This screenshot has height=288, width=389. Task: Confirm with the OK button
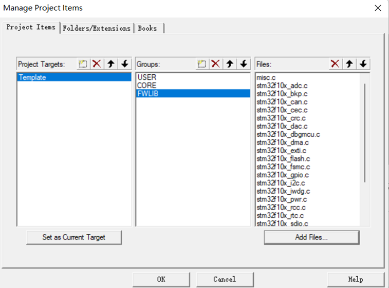point(161,279)
